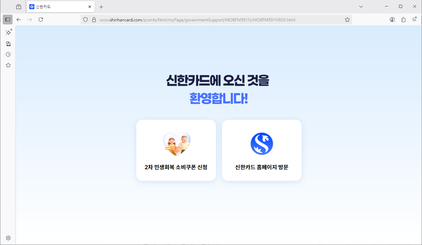Viewport: 422px width, 245px height.
Task: Click the blue Shinhan Card logo
Action: tap(262, 143)
